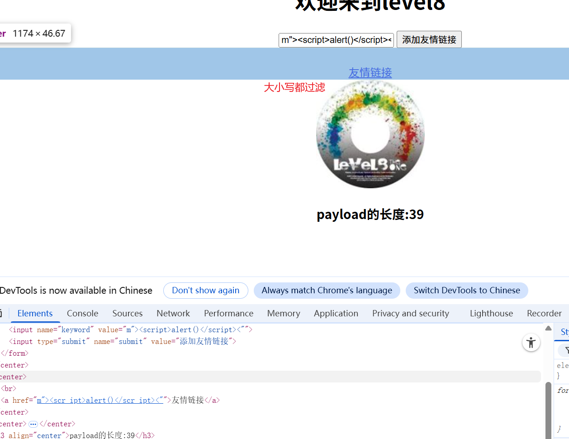Click the accessibility person icon in DevTools
The width and height of the screenshot is (569, 439).
pos(531,343)
